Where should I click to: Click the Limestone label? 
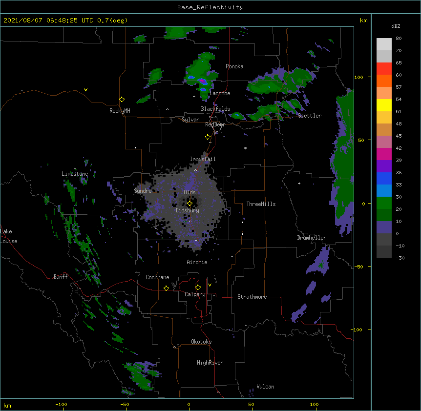[75, 174]
